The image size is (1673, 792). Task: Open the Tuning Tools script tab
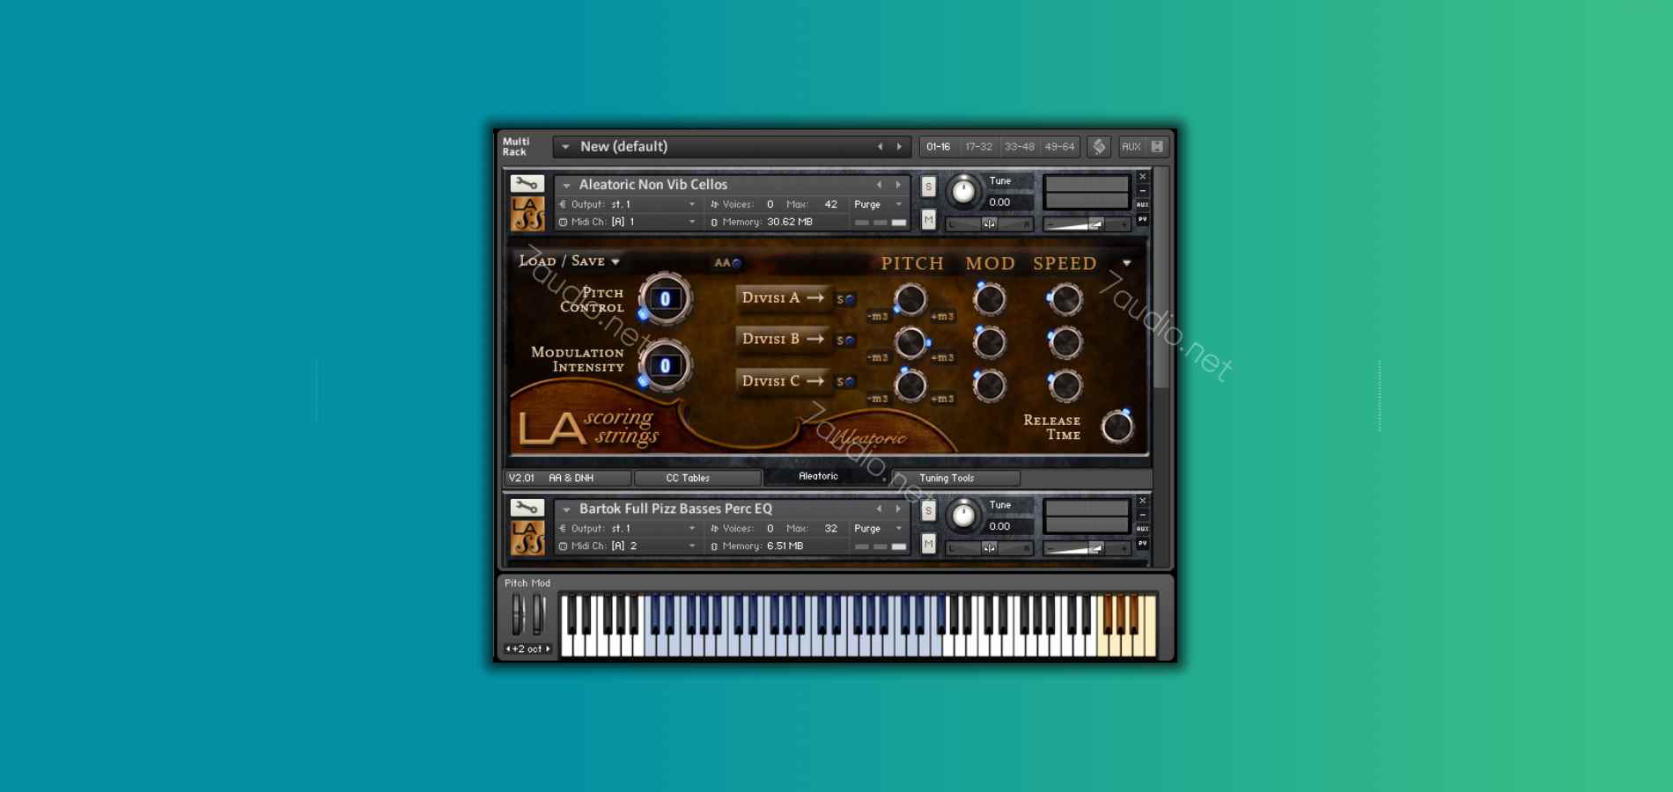pyautogui.click(x=956, y=478)
